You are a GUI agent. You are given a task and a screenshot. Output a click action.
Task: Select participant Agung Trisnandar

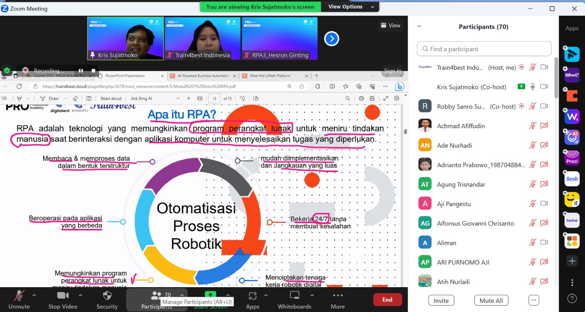point(483,184)
